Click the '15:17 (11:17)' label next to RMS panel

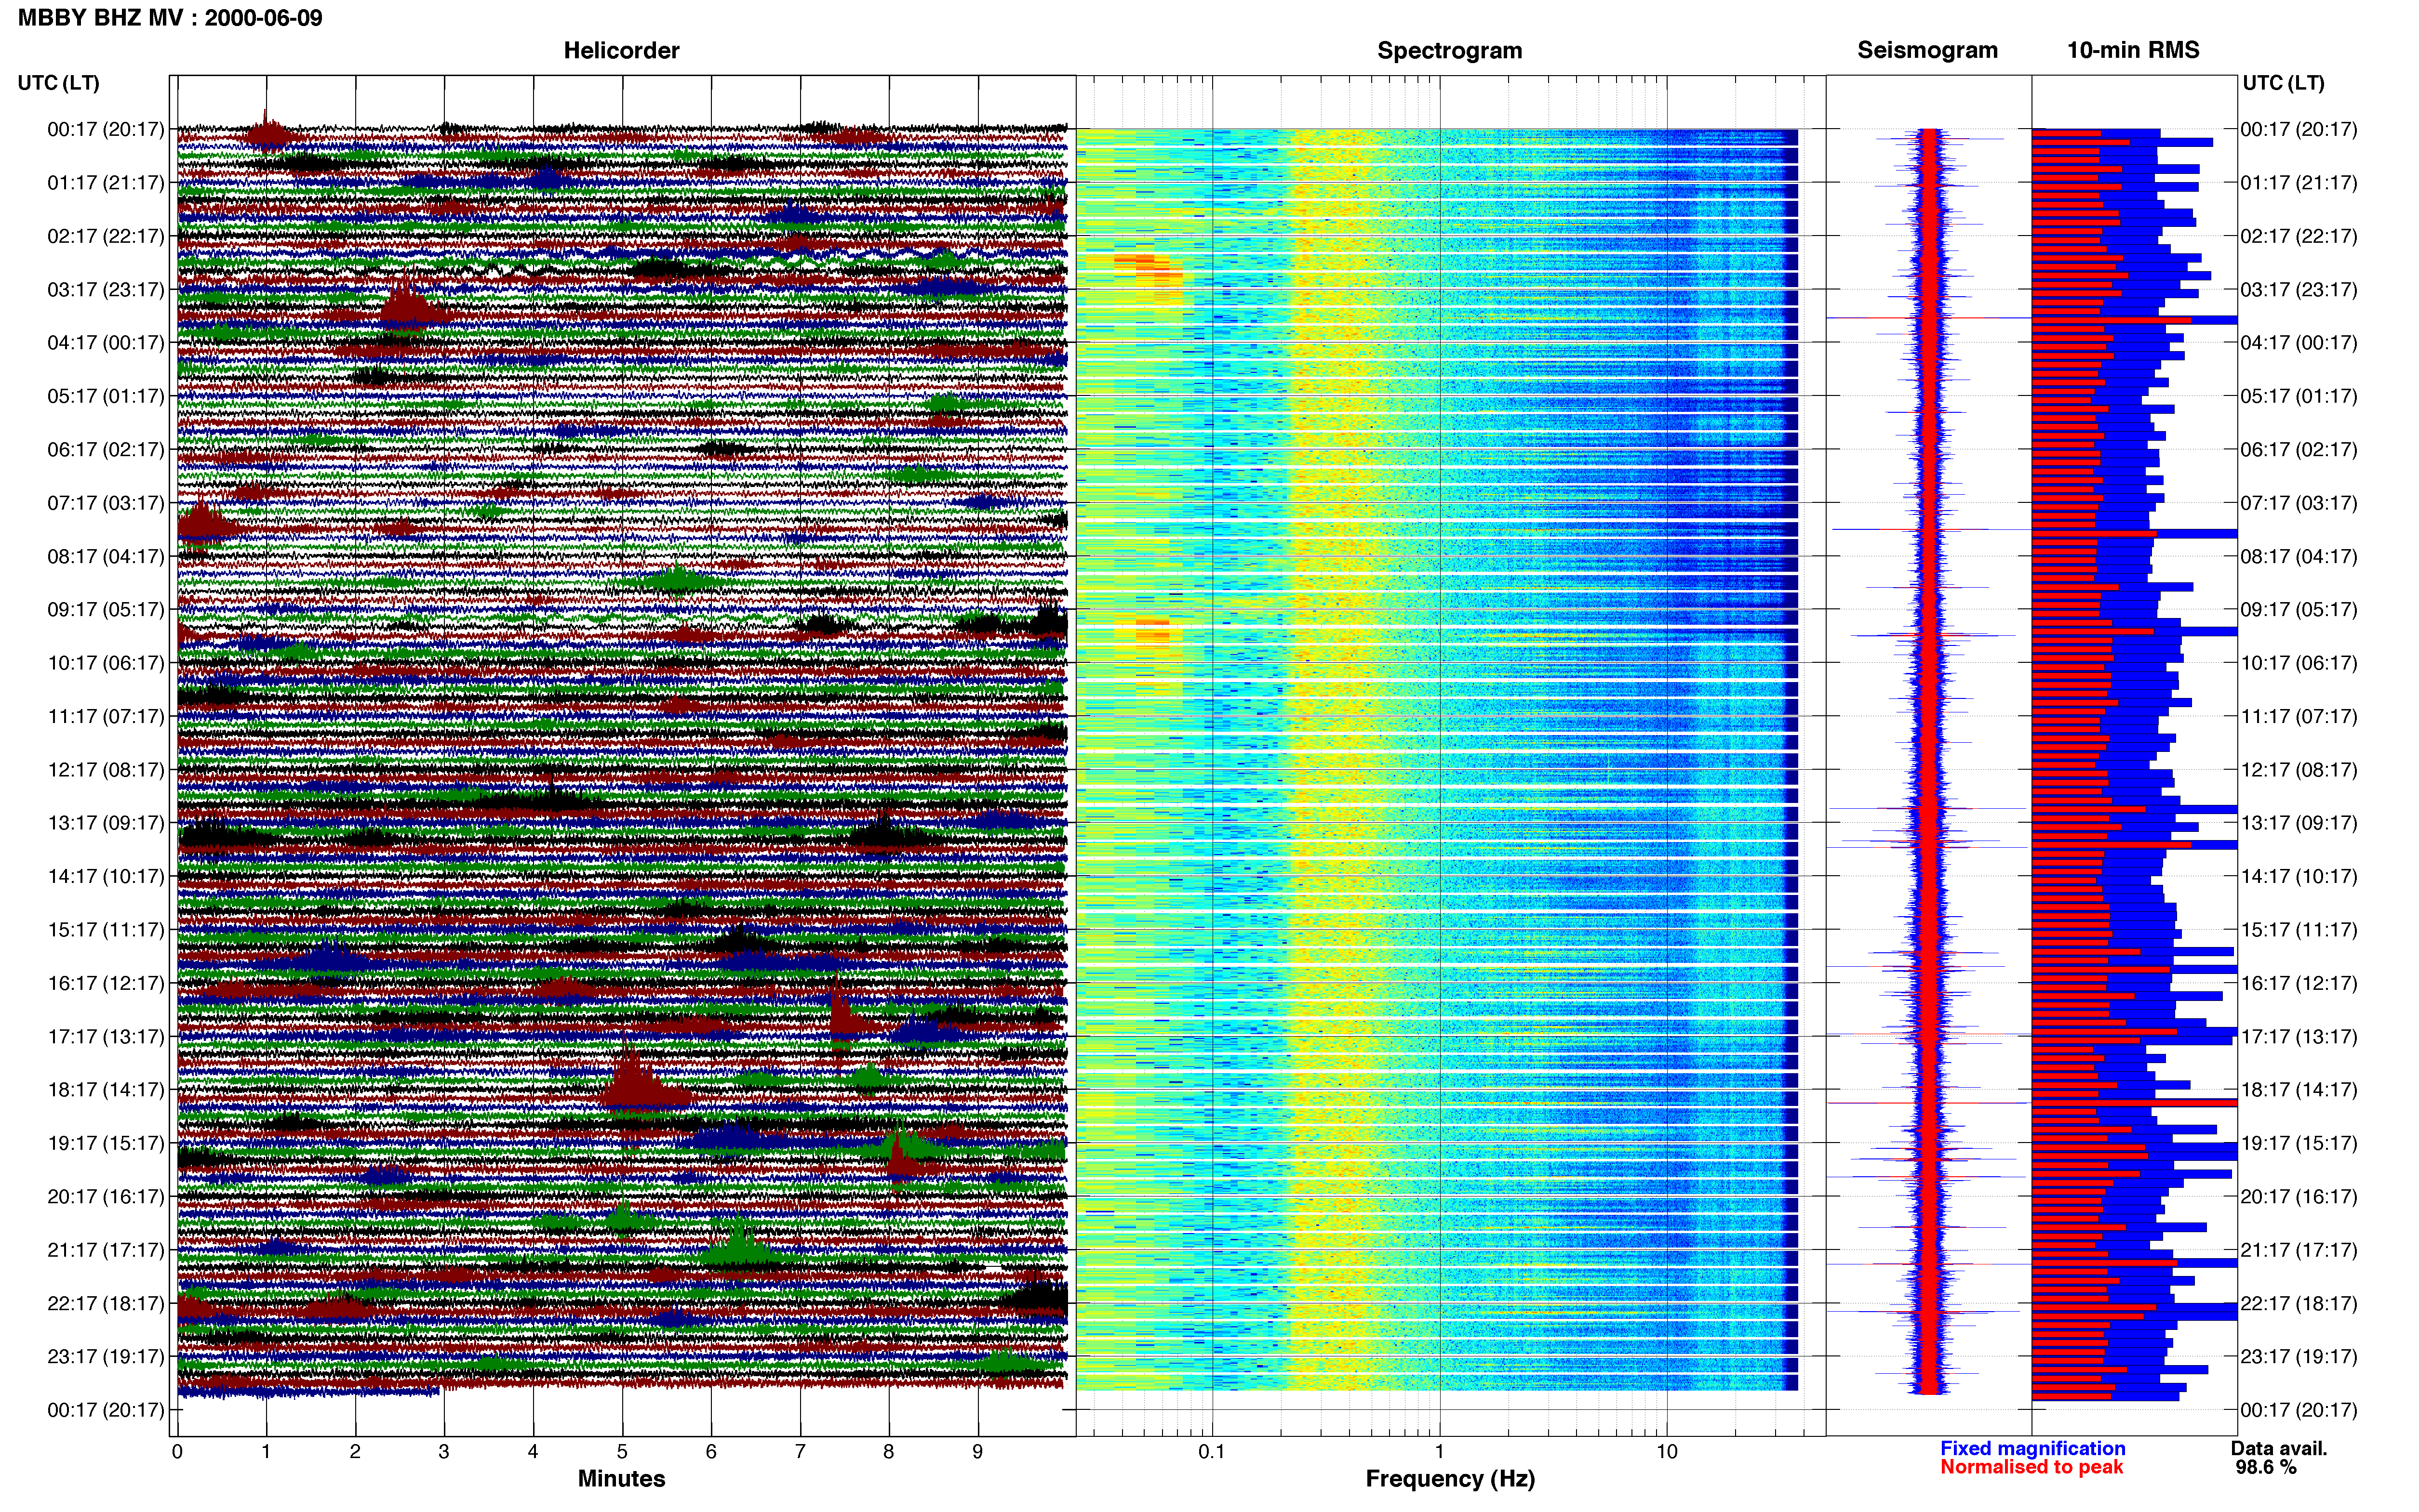click(2299, 930)
